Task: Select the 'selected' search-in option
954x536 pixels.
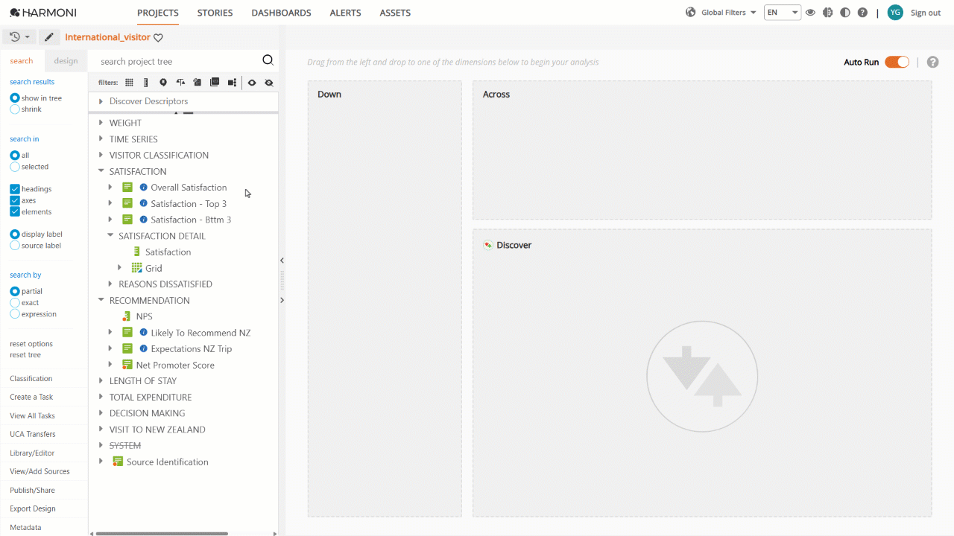Action: 15,167
